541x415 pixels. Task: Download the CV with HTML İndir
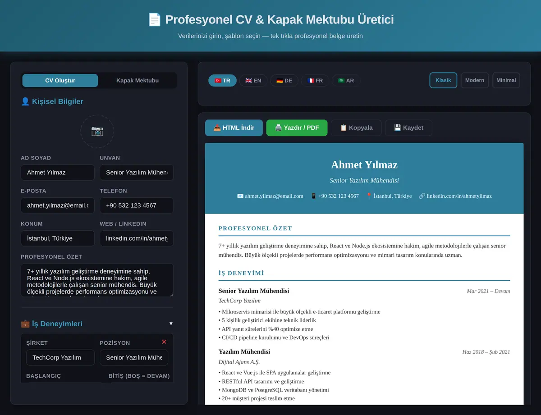pos(234,128)
